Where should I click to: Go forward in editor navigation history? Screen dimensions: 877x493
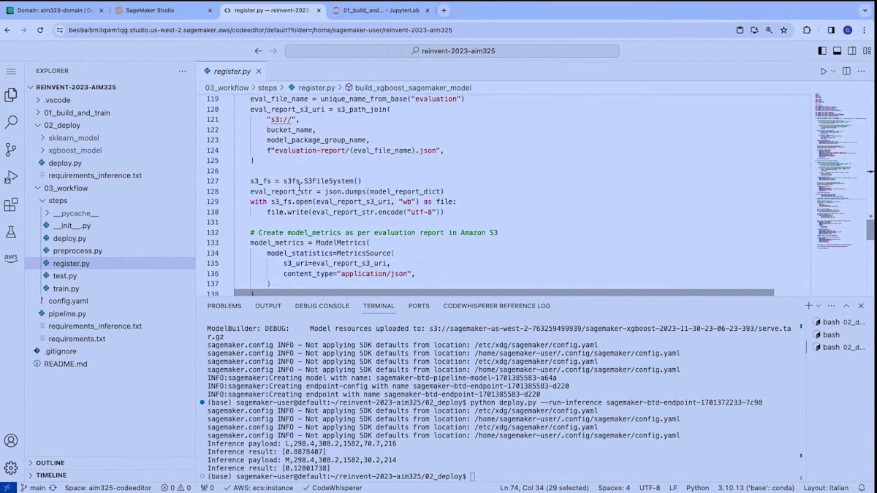274,51
